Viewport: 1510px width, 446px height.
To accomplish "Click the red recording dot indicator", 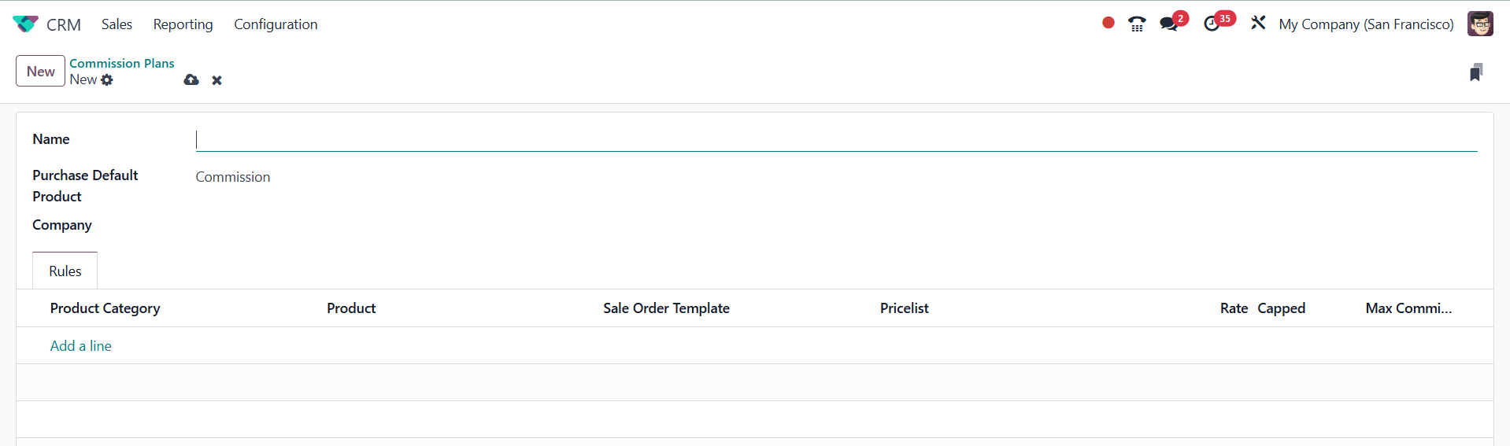I will click(x=1108, y=23).
